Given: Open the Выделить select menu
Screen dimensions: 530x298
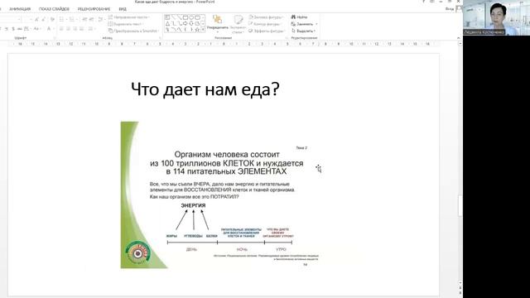Looking at the screenshot, I should 303,31.
